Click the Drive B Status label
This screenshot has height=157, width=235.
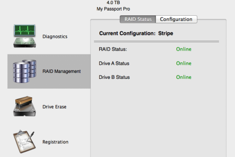(114, 77)
